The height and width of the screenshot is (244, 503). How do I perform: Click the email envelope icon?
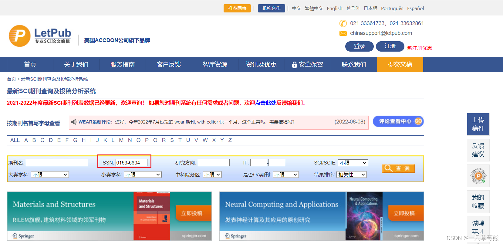(x=343, y=33)
